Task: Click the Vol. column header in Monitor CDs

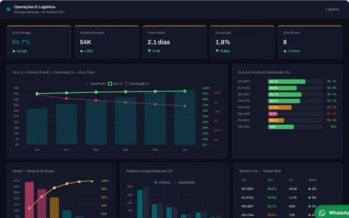Action: 291,180
